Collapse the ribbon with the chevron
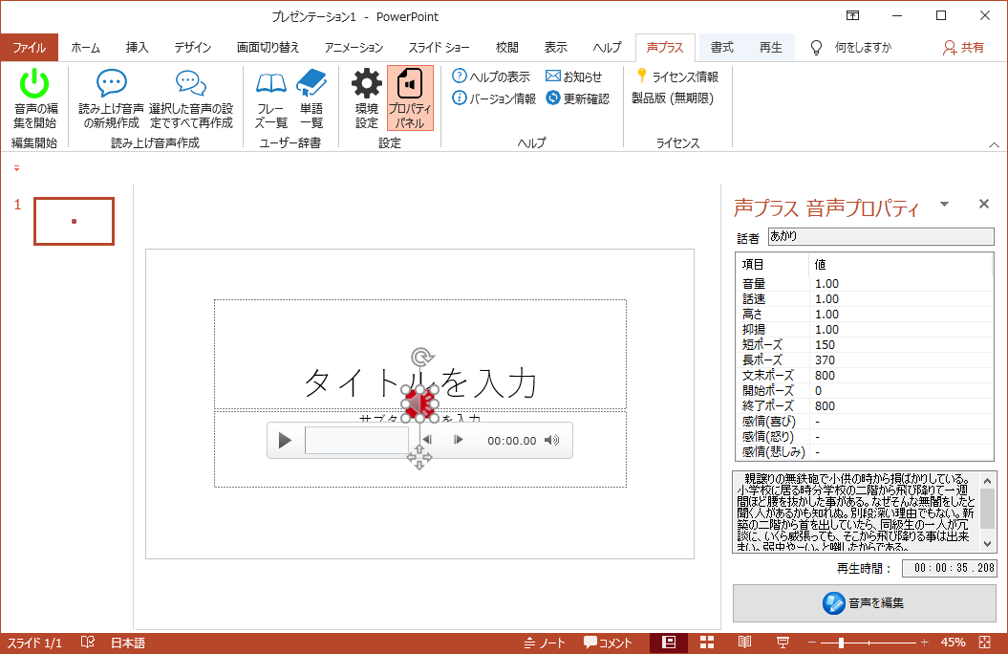This screenshot has width=1008, height=654. tap(994, 144)
